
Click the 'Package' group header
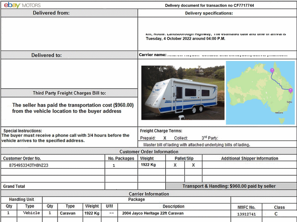pyautogui.click(x=136, y=199)
